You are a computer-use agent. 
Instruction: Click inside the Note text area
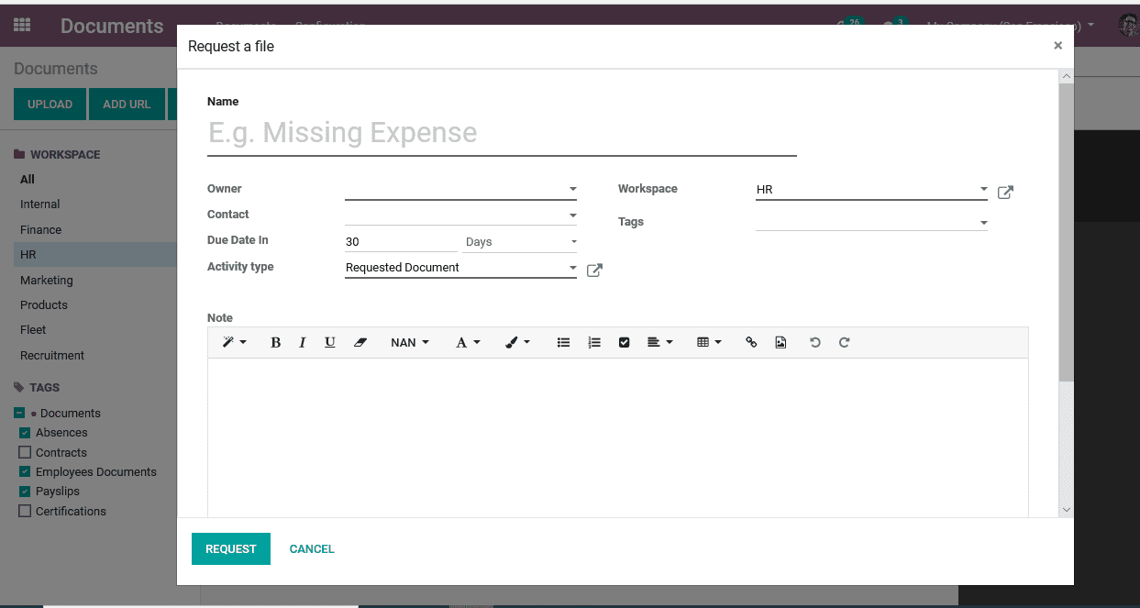tap(617, 437)
